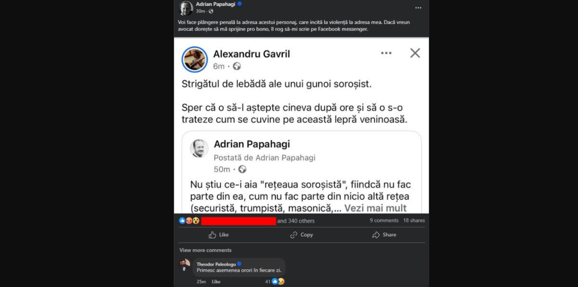578x287 pixels.
Task: Click Theodor Paleologu's comment avatar
Action: [x=184, y=265]
